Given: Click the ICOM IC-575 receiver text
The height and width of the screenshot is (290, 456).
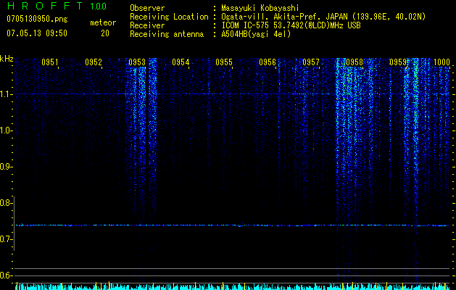Looking at the screenshot, I should (291, 25).
